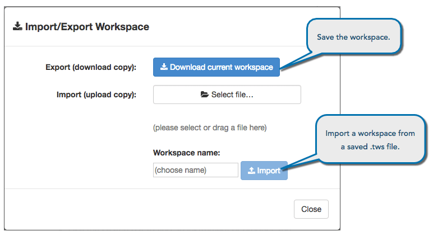Close the Import/Export Workspace dialog

click(311, 209)
